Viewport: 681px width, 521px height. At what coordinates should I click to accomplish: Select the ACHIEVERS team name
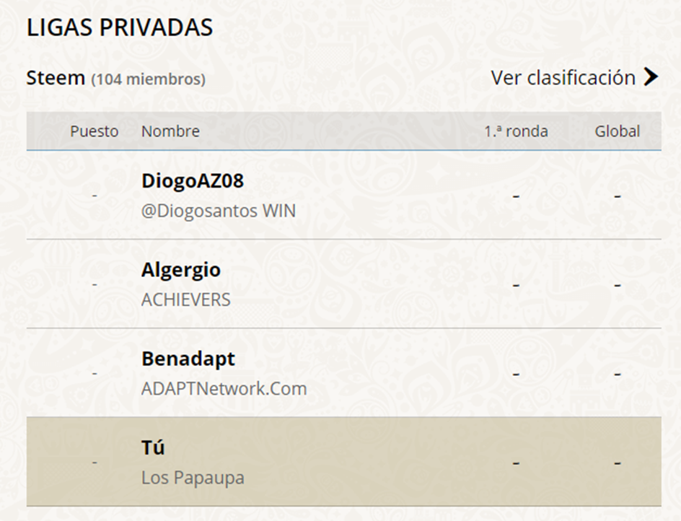186,299
